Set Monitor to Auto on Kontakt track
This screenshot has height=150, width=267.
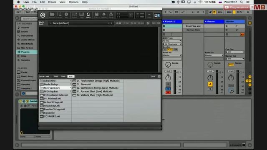tap(170, 50)
